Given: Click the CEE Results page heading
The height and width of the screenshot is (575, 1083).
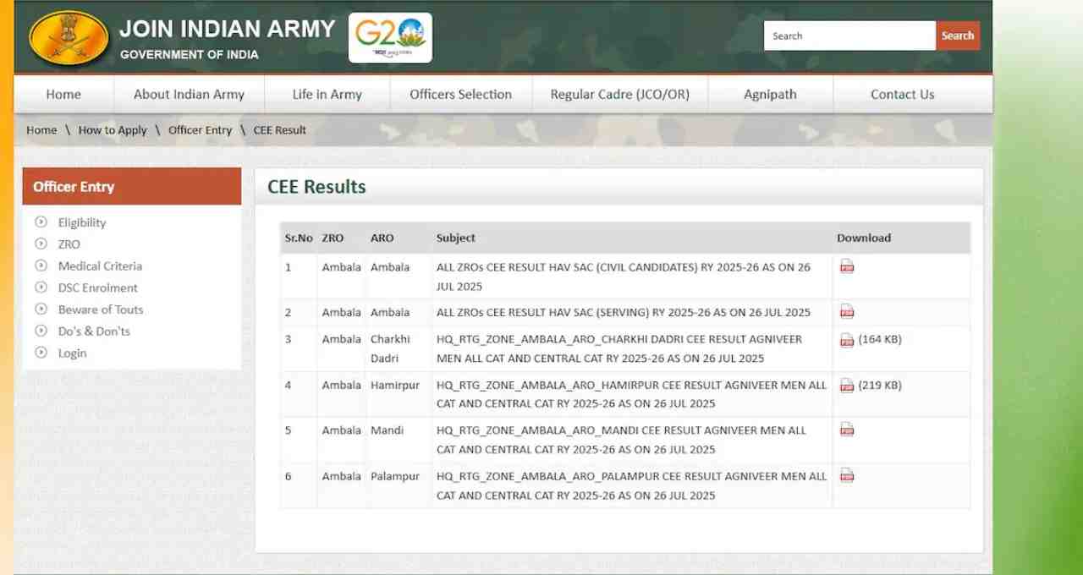Looking at the screenshot, I should pyautogui.click(x=316, y=187).
